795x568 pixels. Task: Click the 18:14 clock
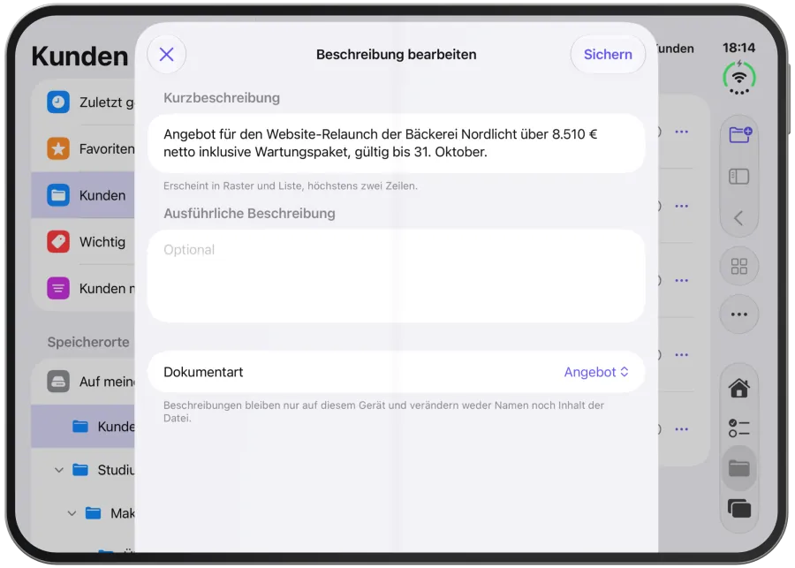pos(738,48)
